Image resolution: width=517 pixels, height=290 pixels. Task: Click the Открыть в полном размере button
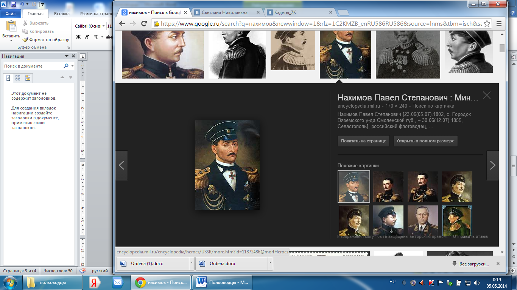point(425,141)
